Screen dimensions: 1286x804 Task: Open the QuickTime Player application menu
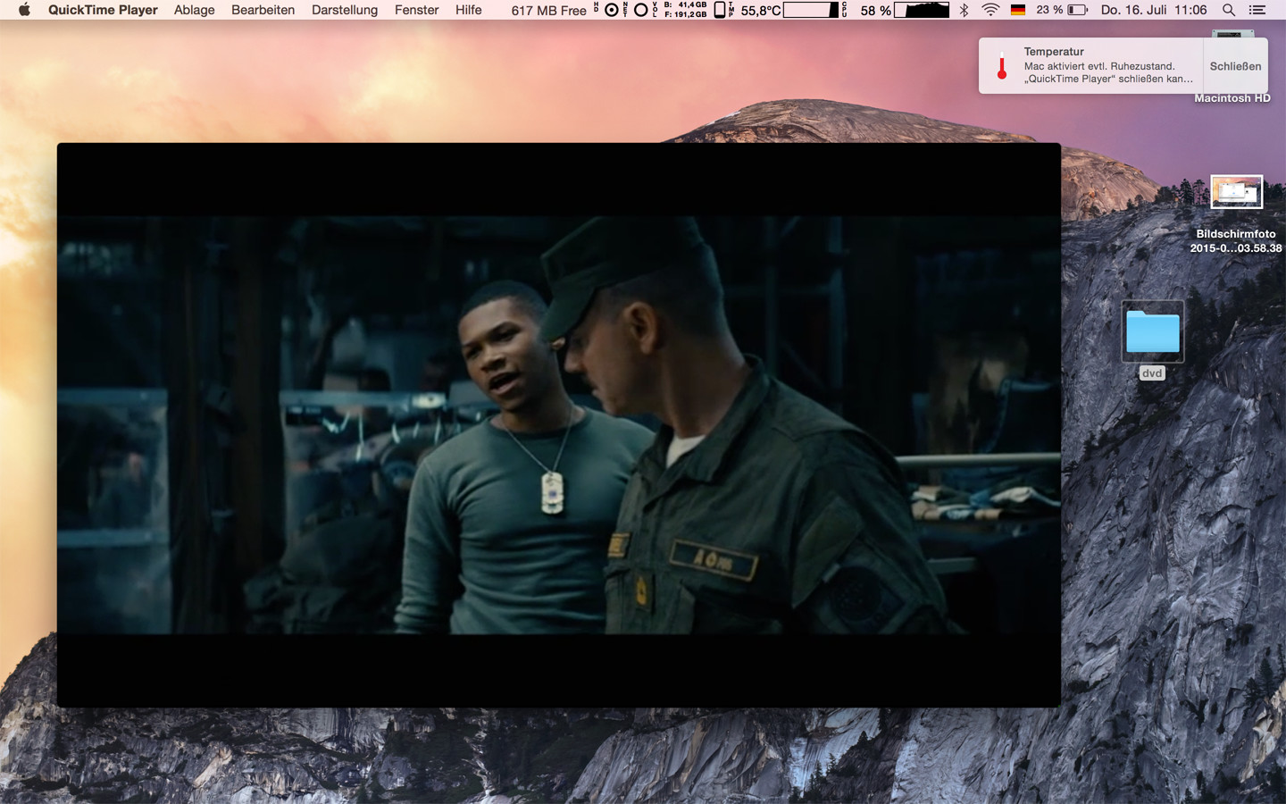point(103,10)
